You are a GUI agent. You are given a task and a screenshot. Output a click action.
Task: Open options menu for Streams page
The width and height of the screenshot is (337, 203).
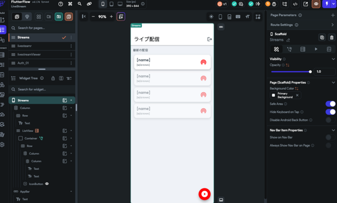[71, 37]
